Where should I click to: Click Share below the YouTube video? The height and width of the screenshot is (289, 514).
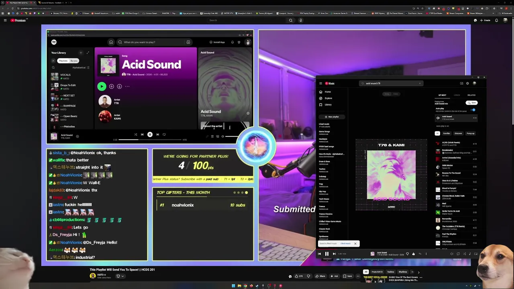[x=320, y=276]
